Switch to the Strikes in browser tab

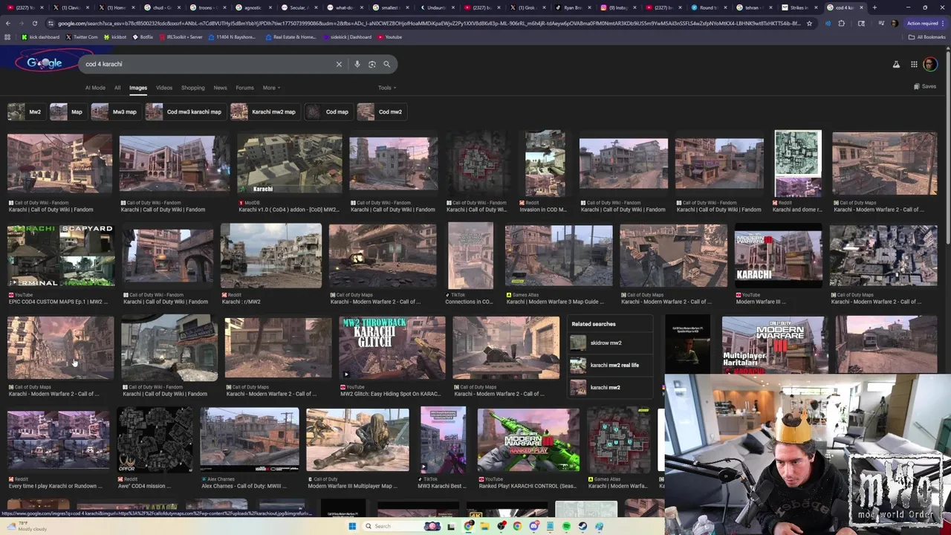pyautogui.click(x=800, y=7)
